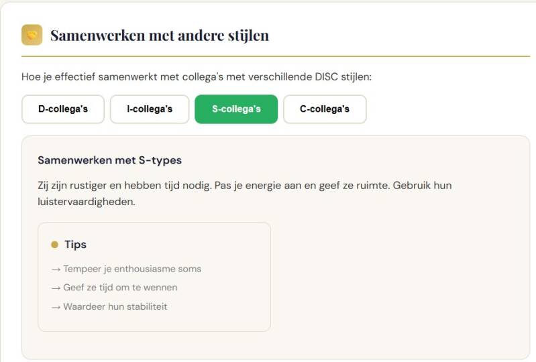Click the gold dot next to Tips
Image resolution: width=536 pixels, height=362 pixels.
click(55, 245)
